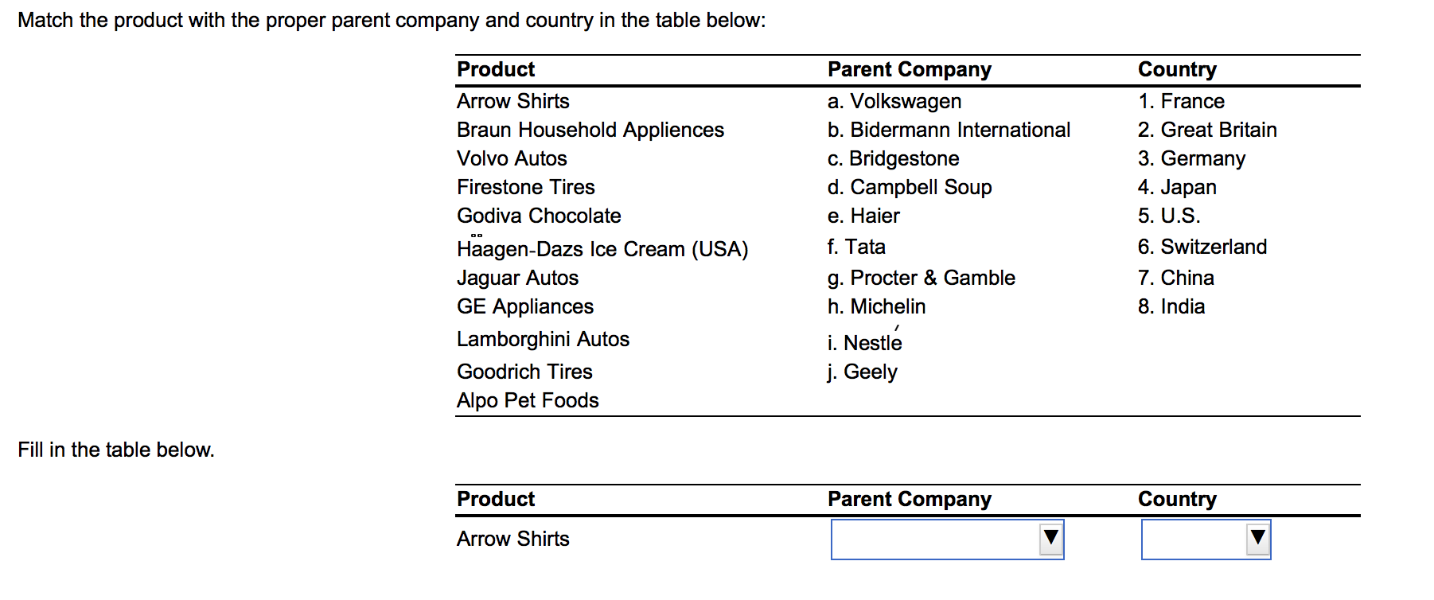Click the entry b. Bidermann International
The width and height of the screenshot is (1434, 600).
(949, 130)
